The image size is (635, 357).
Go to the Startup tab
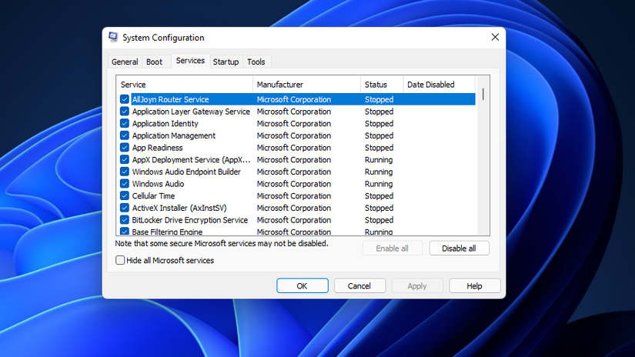226,62
